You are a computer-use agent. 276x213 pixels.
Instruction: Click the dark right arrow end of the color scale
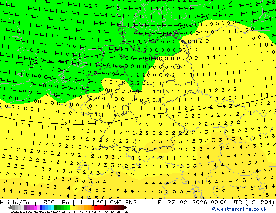pyautogui.click(x=125, y=207)
